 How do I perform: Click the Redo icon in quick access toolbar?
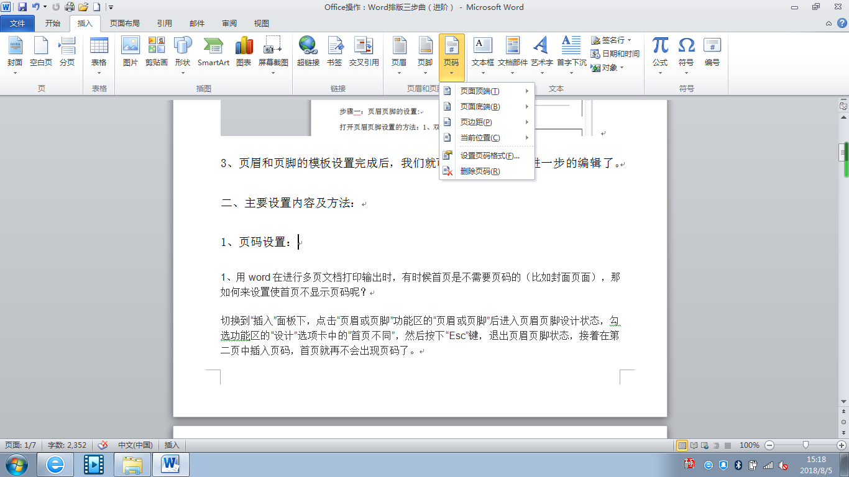[x=56, y=7]
